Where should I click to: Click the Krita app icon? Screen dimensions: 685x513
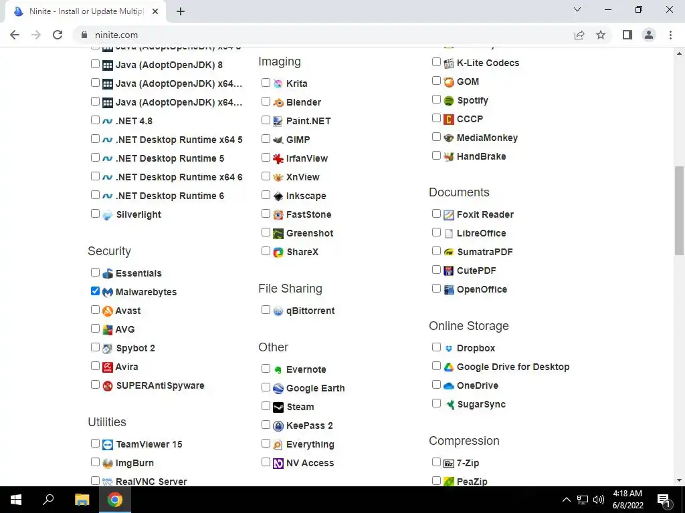[x=278, y=83]
